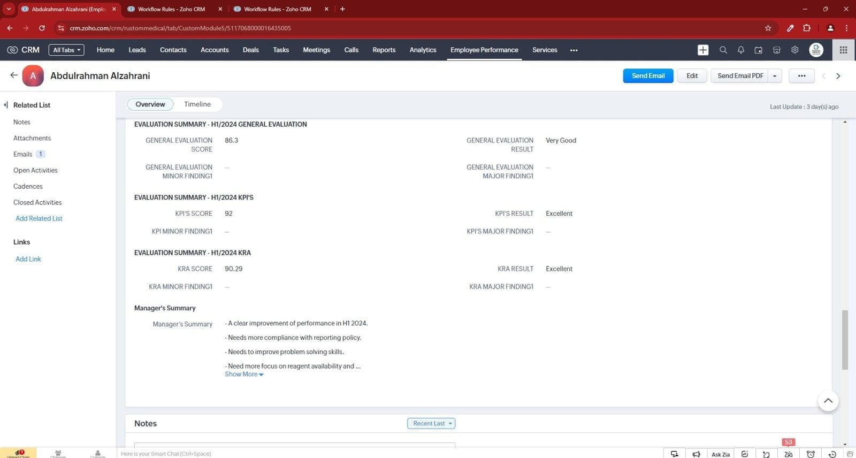Viewport: 856px width, 458px height.
Task: Open the search magnifier icon
Action: click(723, 50)
